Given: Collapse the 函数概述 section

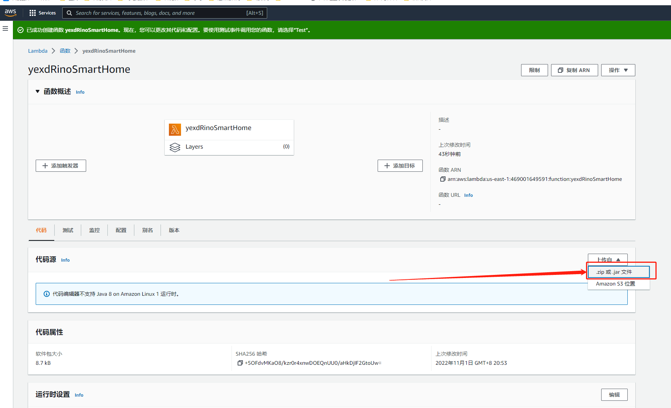Looking at the screenshot, I should [x=38, y=91].
